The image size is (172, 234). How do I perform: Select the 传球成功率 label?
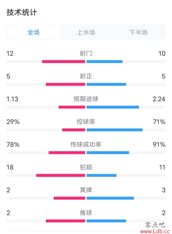pyautogui.click(x=86, y=145)
